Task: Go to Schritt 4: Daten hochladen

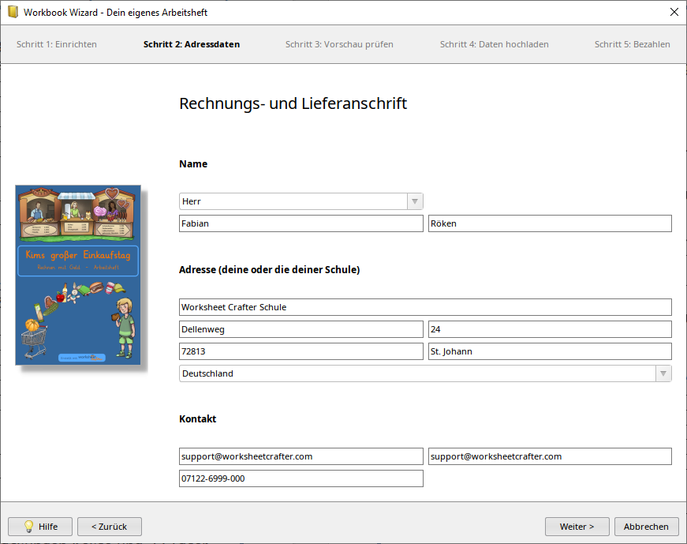Action: [494, 45]
